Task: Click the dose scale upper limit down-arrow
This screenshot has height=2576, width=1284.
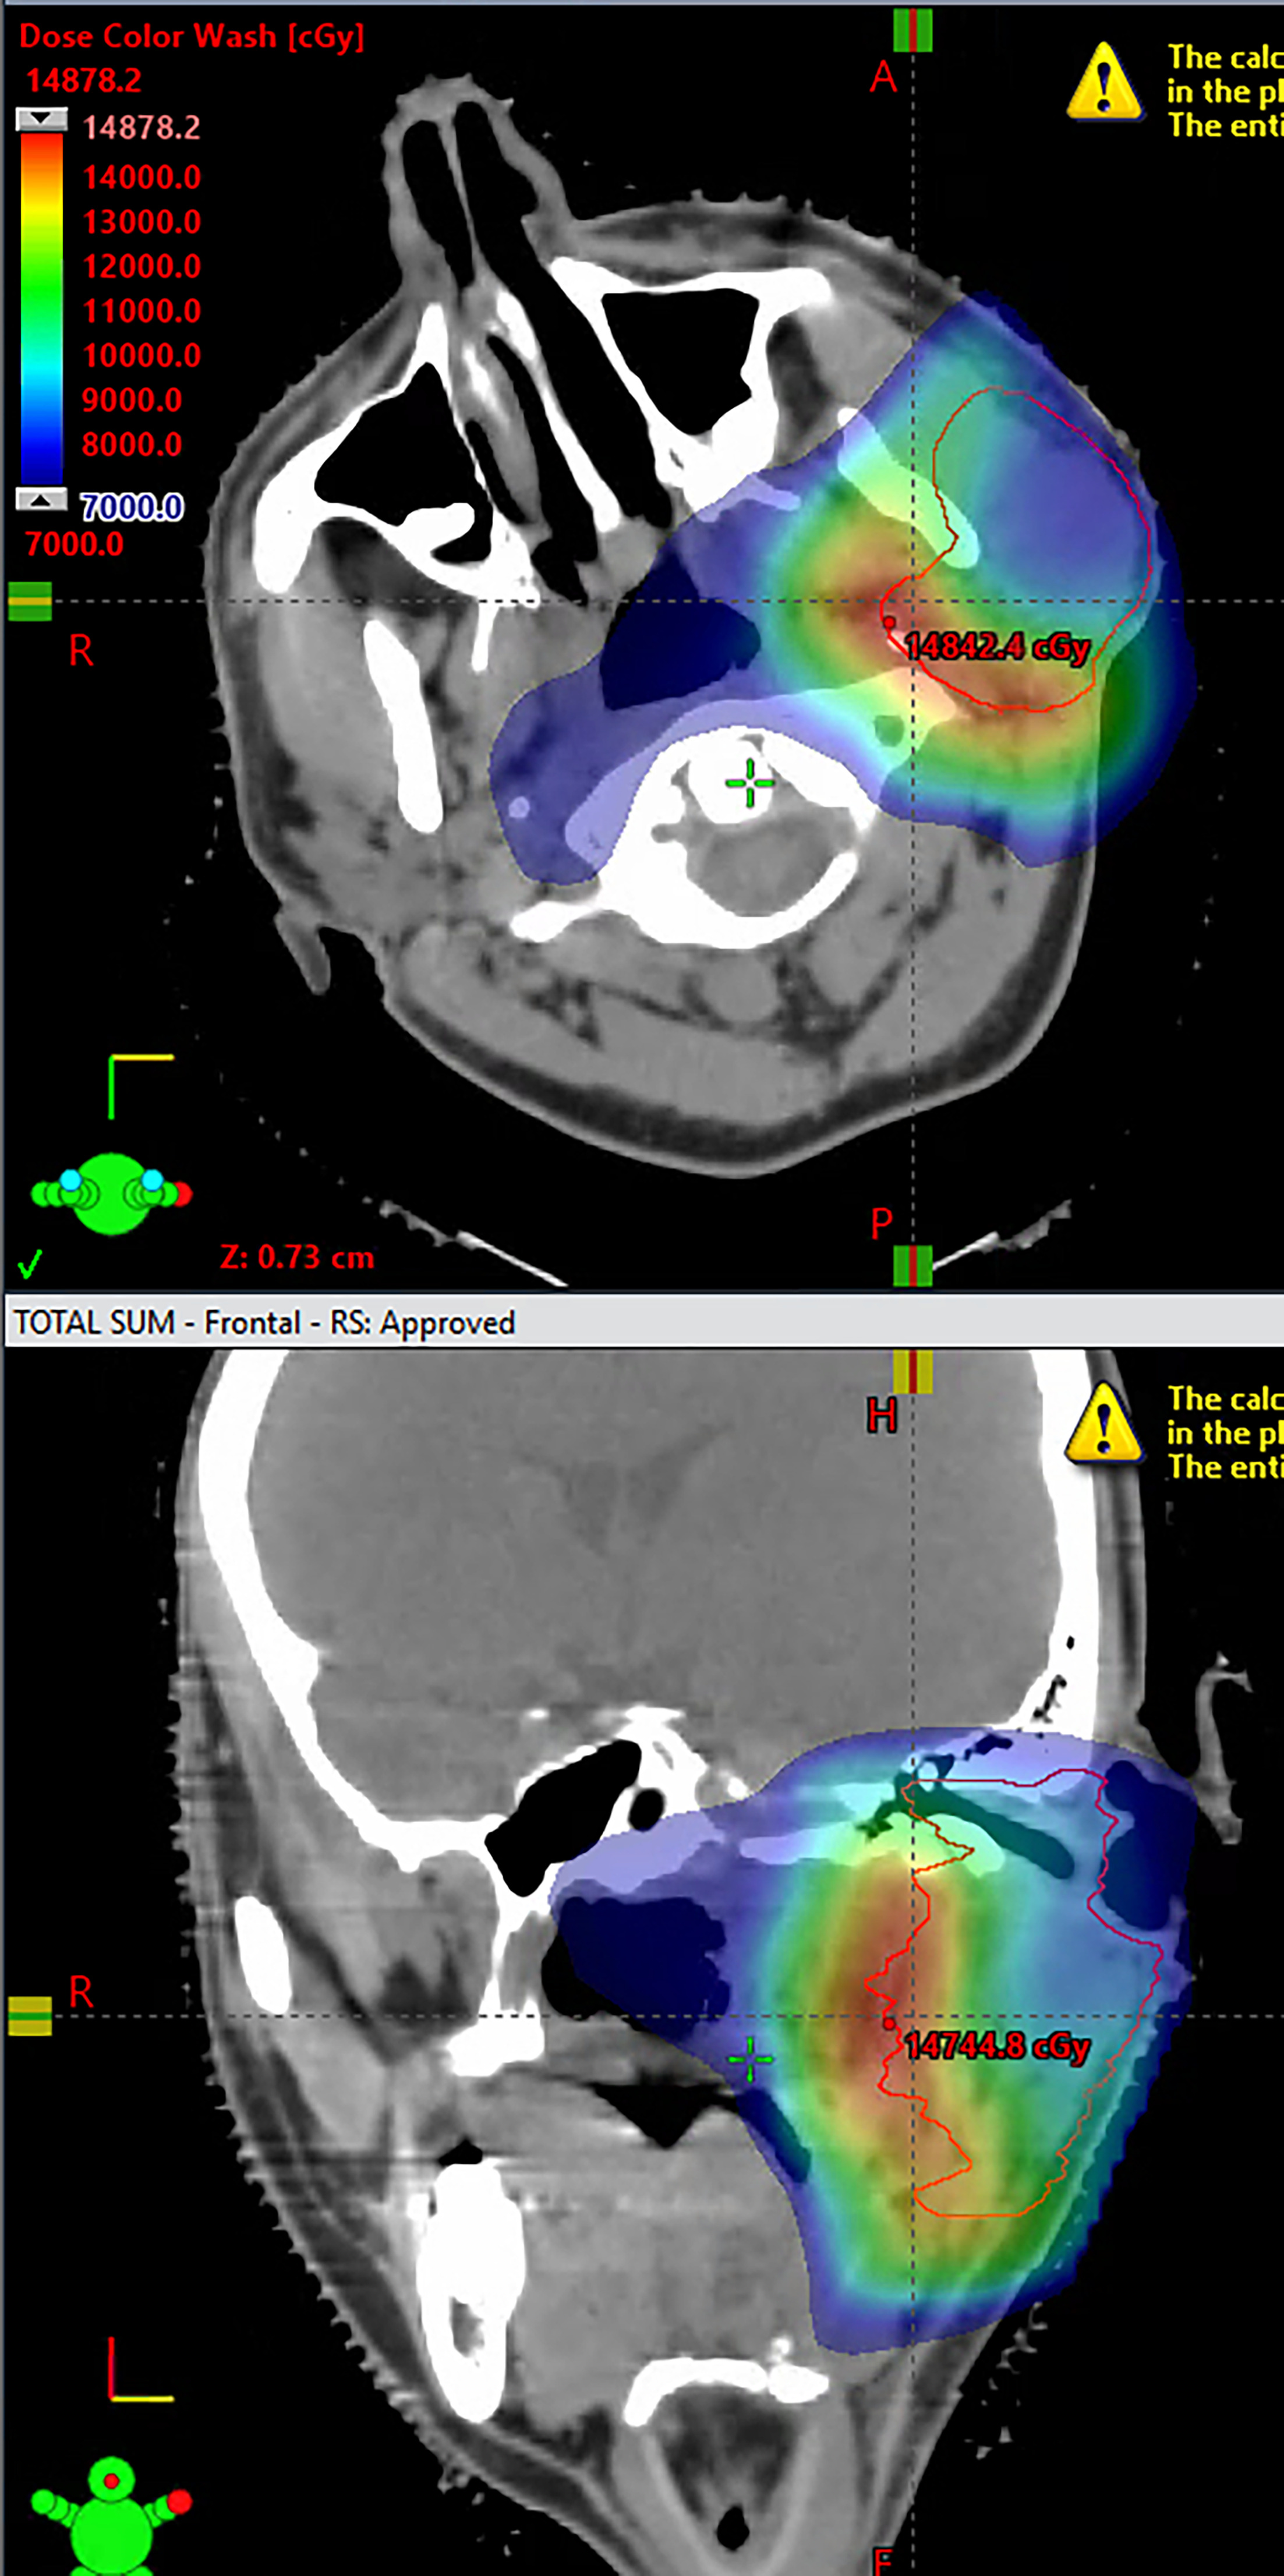Action: point(41,119)
